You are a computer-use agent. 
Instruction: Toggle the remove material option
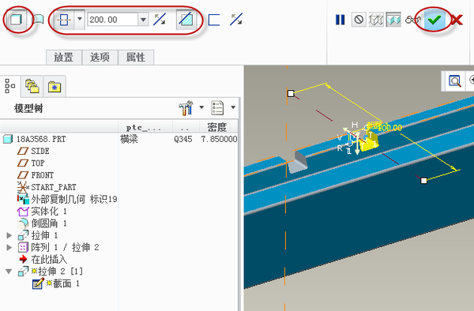186,20
